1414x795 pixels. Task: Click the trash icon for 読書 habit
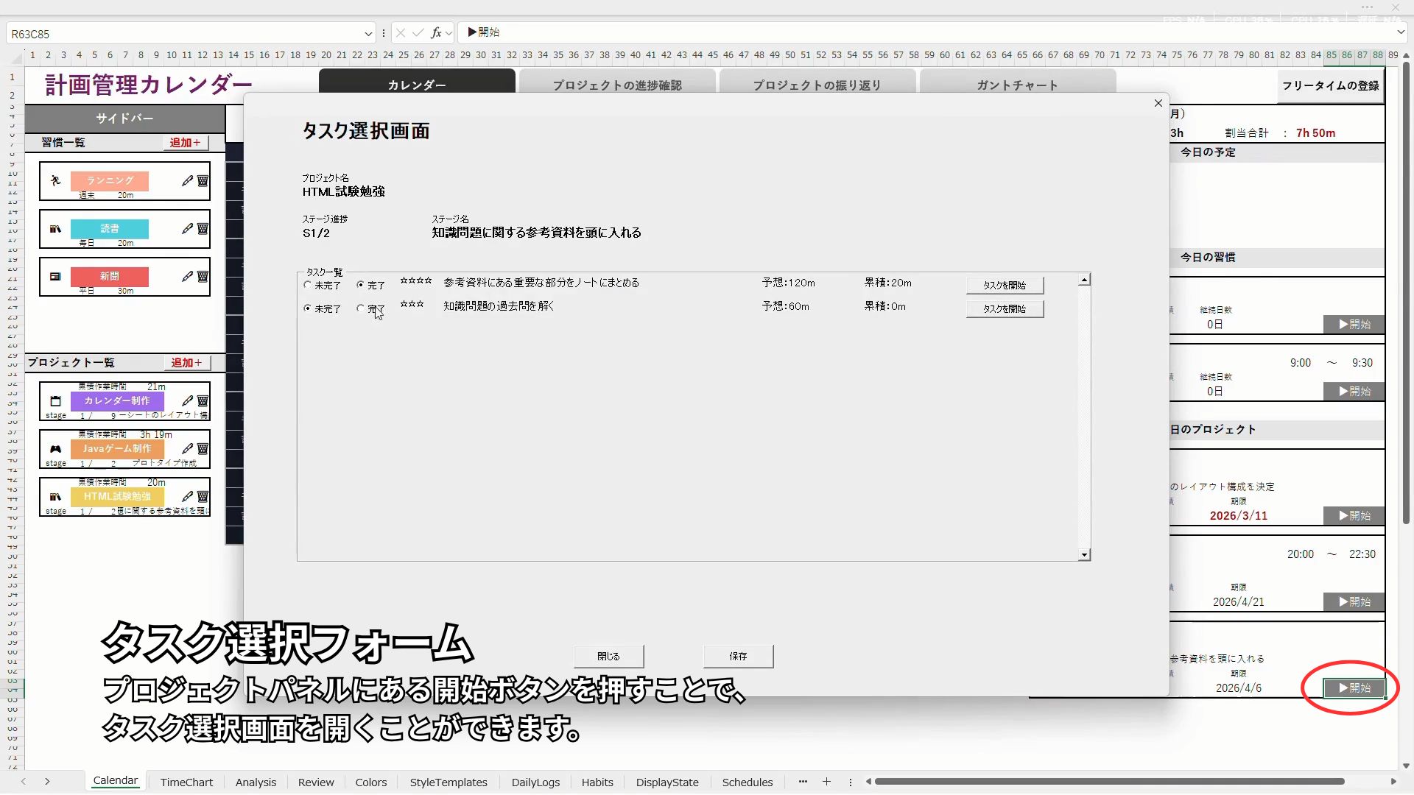click(203, 229)
